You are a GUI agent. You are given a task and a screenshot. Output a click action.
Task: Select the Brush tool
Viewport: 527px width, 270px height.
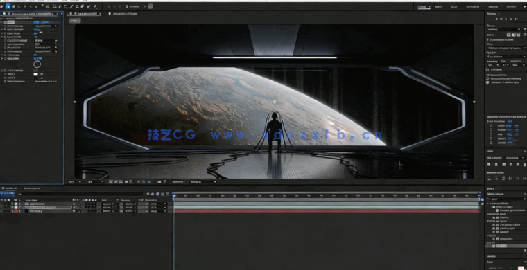coord(71,6)
